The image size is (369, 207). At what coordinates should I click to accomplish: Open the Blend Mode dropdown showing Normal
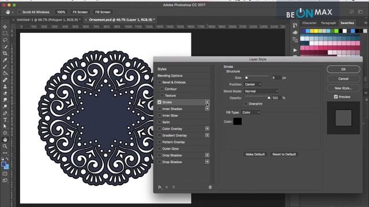pyautogui.click(x=261, y=91)
